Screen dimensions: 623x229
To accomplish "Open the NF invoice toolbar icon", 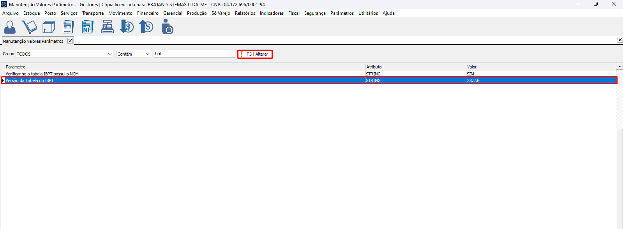I will [88, 27].
